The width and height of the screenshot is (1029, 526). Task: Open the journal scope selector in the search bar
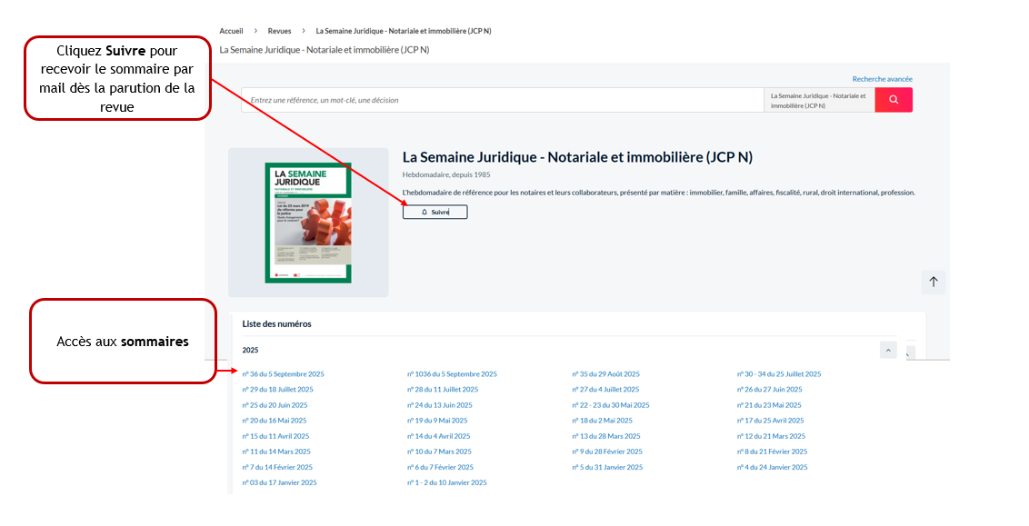click(x=818, y=100)
